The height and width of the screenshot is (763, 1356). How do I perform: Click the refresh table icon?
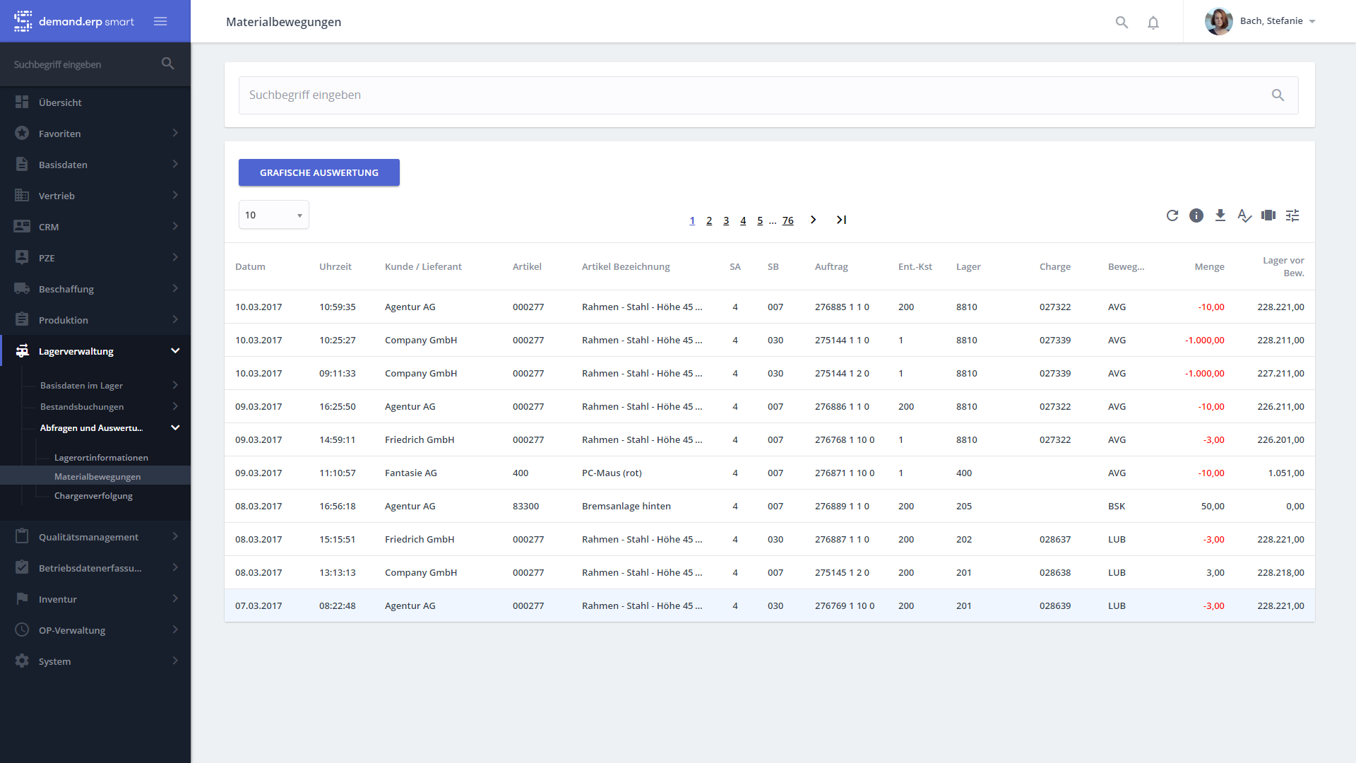click(1172, 215)
